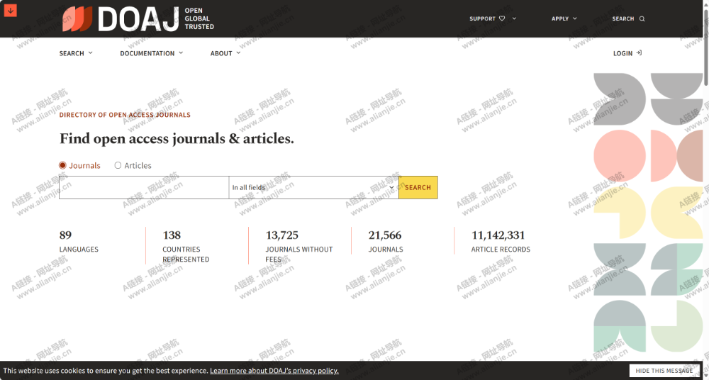Click the APPLY header menu item
The image size is (709, 380).
pyautogui.click(x=560, y=18)
